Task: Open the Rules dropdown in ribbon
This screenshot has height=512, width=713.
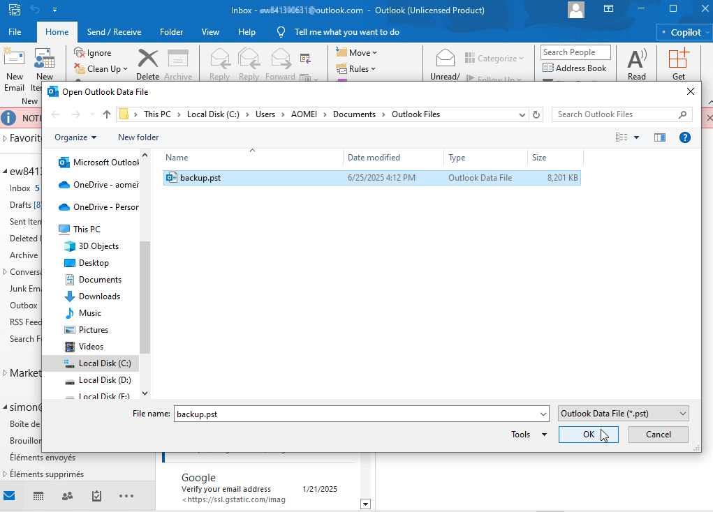Action: pyautogui.click(x=356, y=69)
